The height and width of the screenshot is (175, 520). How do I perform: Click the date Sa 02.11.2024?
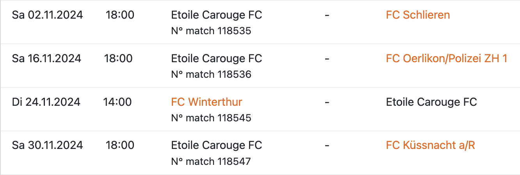pos(47,15)
